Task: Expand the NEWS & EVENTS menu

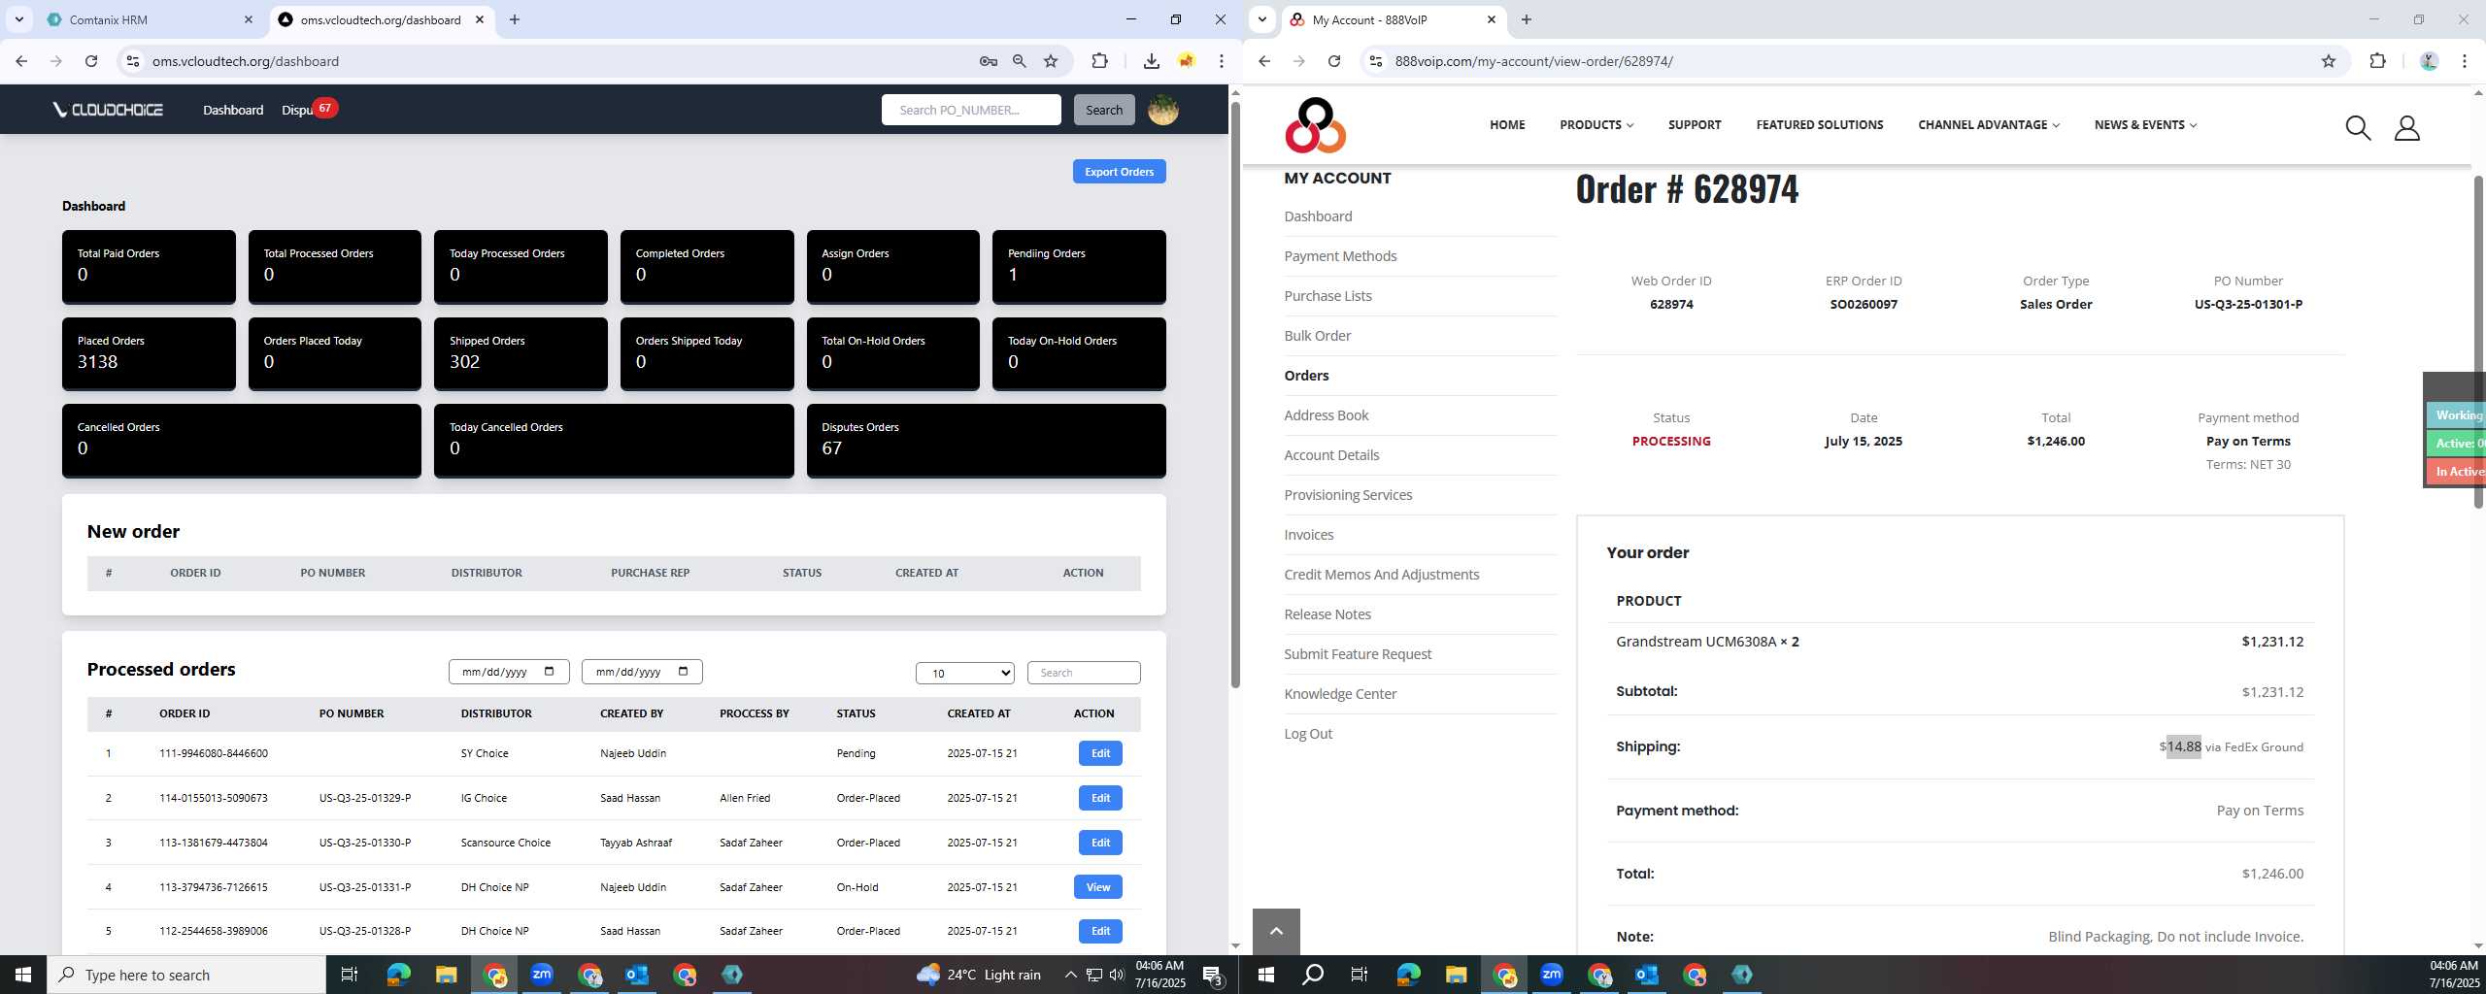Action: pos(2145,125)
